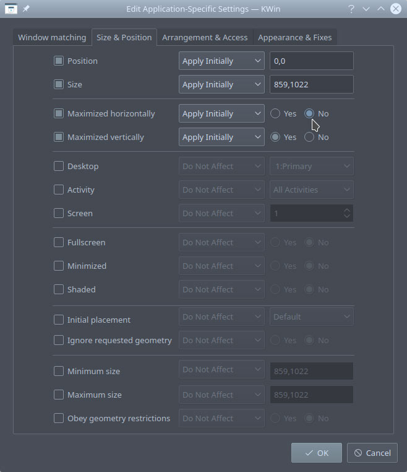Open the Arrangement & Access tab
Viewport: 407px width, 472px height.
pyautogui.click(x=205, y=37)
